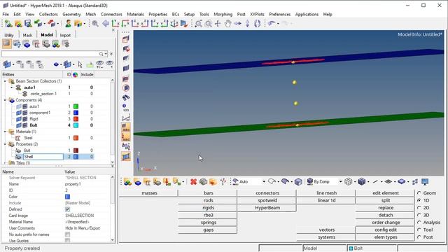Open the Component View icon in Model tab
This screenshot has height=252, width=448.
tap(27, 44)
